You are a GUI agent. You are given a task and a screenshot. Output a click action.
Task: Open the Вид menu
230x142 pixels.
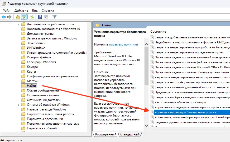coord(35,11)
